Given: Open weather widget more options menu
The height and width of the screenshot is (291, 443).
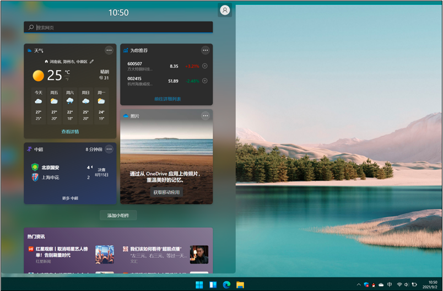Looking at the screenshot, I should click(x=109, y=51).
